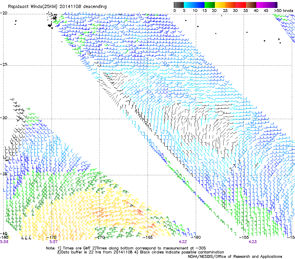The height and width of the screenshot is (259, 295).
Task: Click the '-25' latitude axis label
Action: point(4,64)
